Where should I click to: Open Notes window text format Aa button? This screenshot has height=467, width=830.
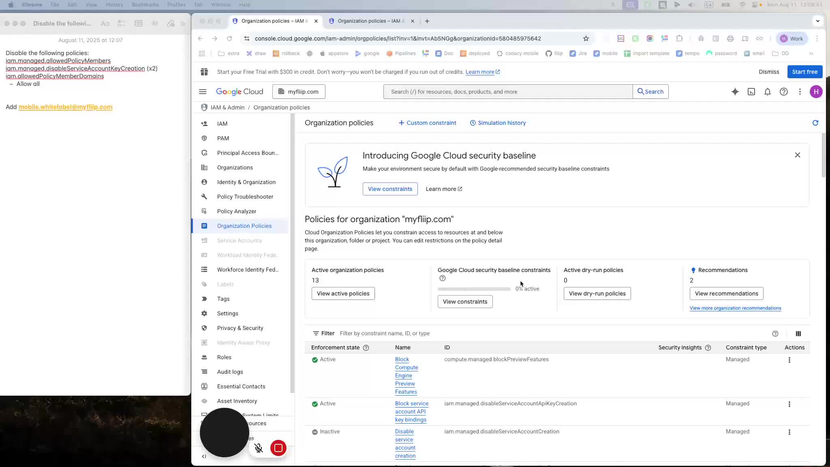105,24
